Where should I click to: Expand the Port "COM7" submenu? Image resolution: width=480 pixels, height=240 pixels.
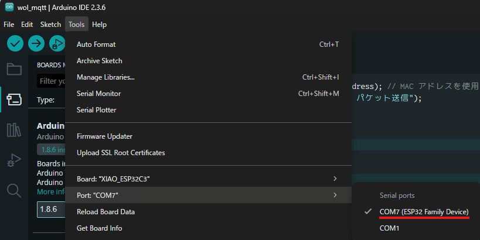208,195
